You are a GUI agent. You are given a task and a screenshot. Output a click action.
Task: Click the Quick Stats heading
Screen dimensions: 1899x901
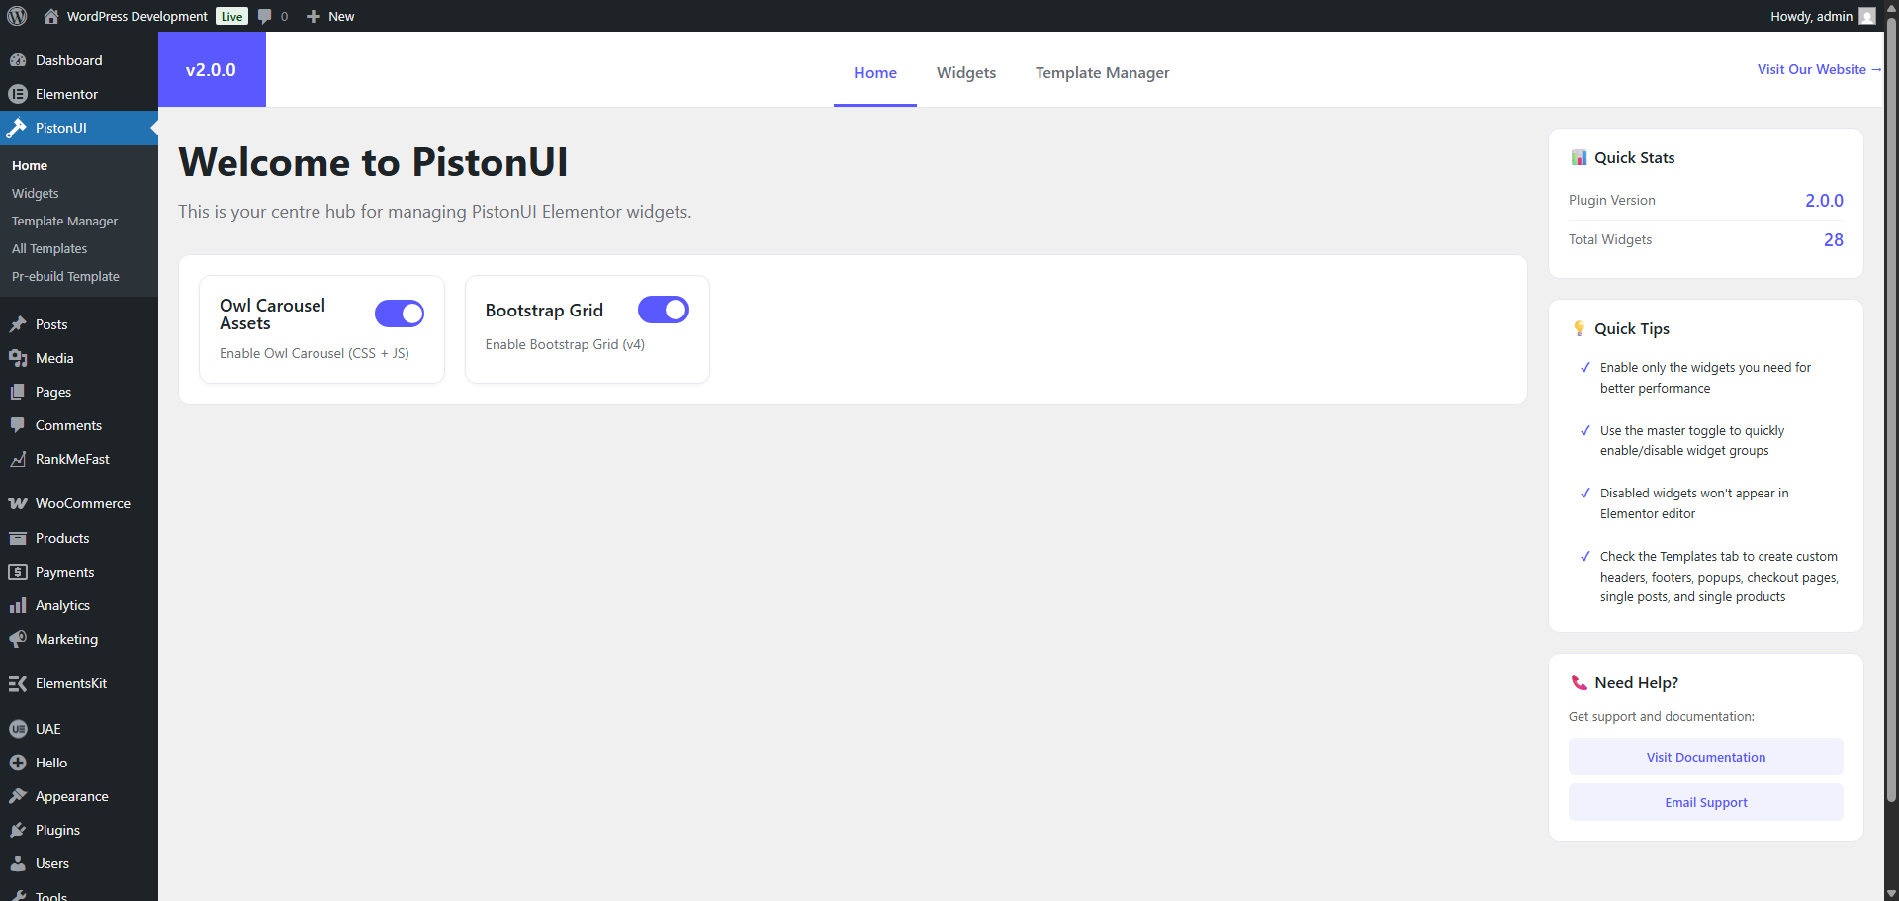pyautogui.click(x=1634, y=157)
